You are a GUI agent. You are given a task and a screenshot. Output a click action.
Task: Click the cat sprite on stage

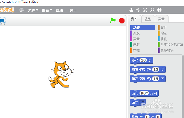coord(61,74)
